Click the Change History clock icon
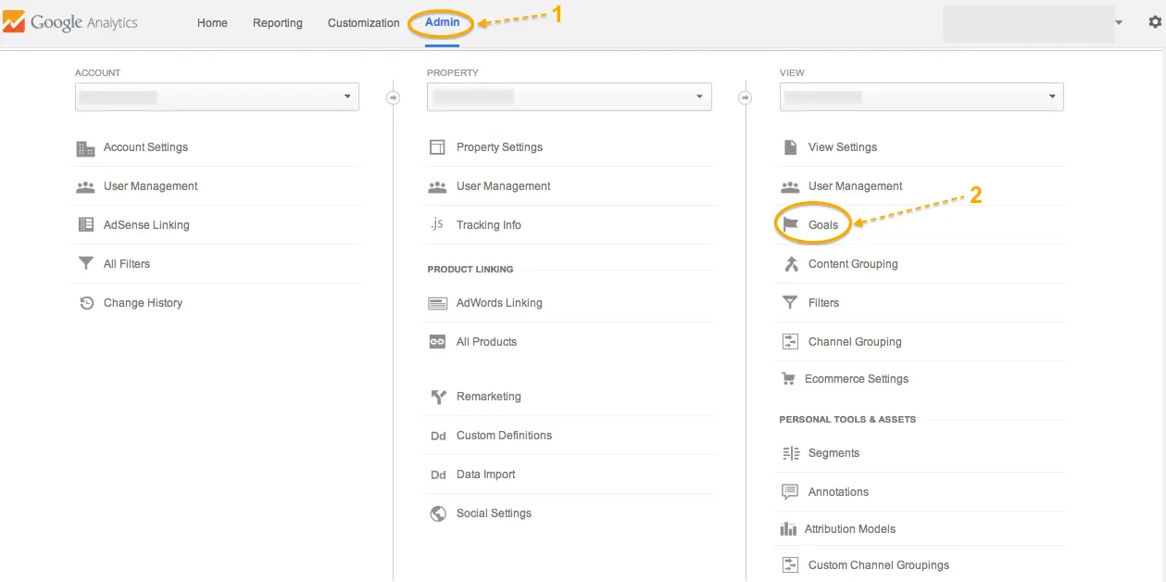 pos(86,303)
